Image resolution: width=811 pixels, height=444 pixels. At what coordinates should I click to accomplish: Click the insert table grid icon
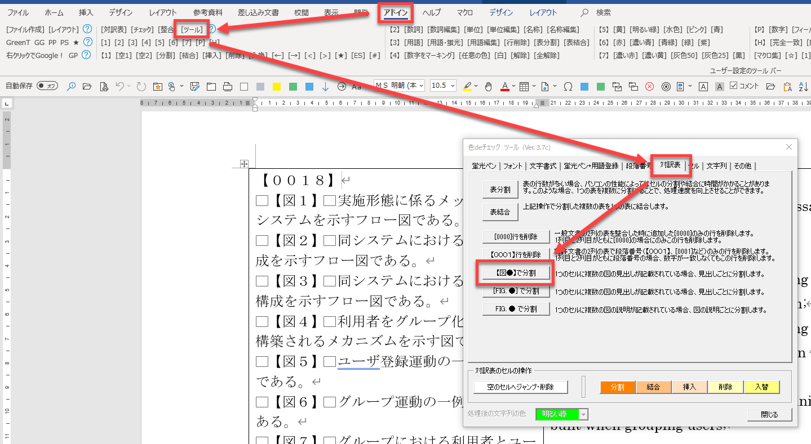524,86
